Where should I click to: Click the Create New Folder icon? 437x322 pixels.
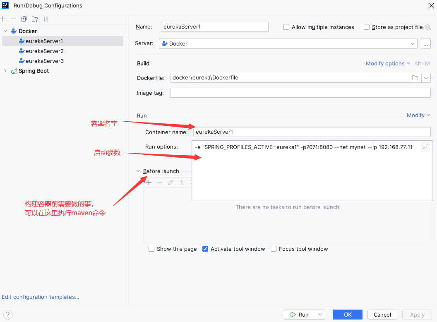(x=35, y=19)
